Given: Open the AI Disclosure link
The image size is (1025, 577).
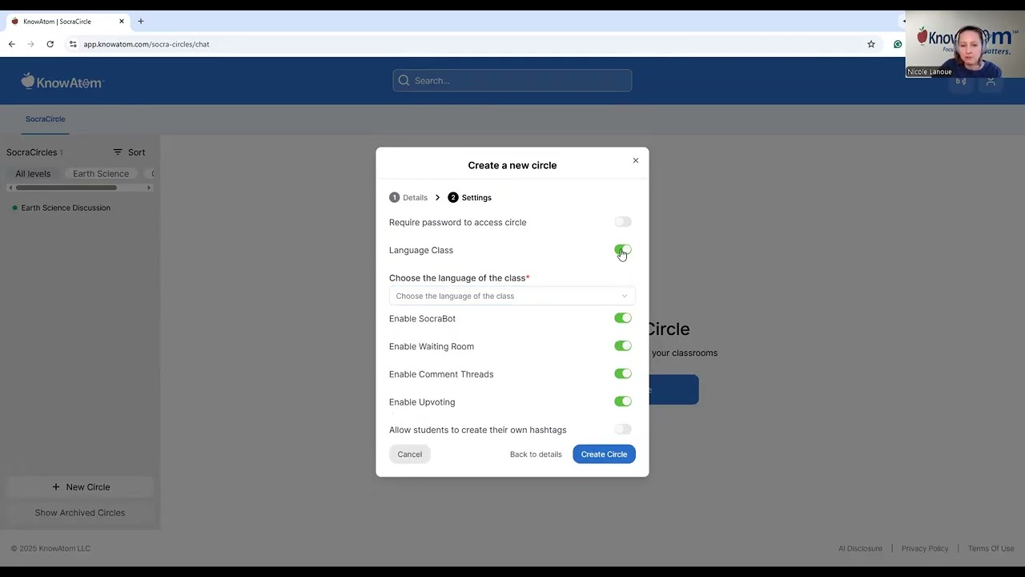Looking at the screenshot, I should pos(860,549).
